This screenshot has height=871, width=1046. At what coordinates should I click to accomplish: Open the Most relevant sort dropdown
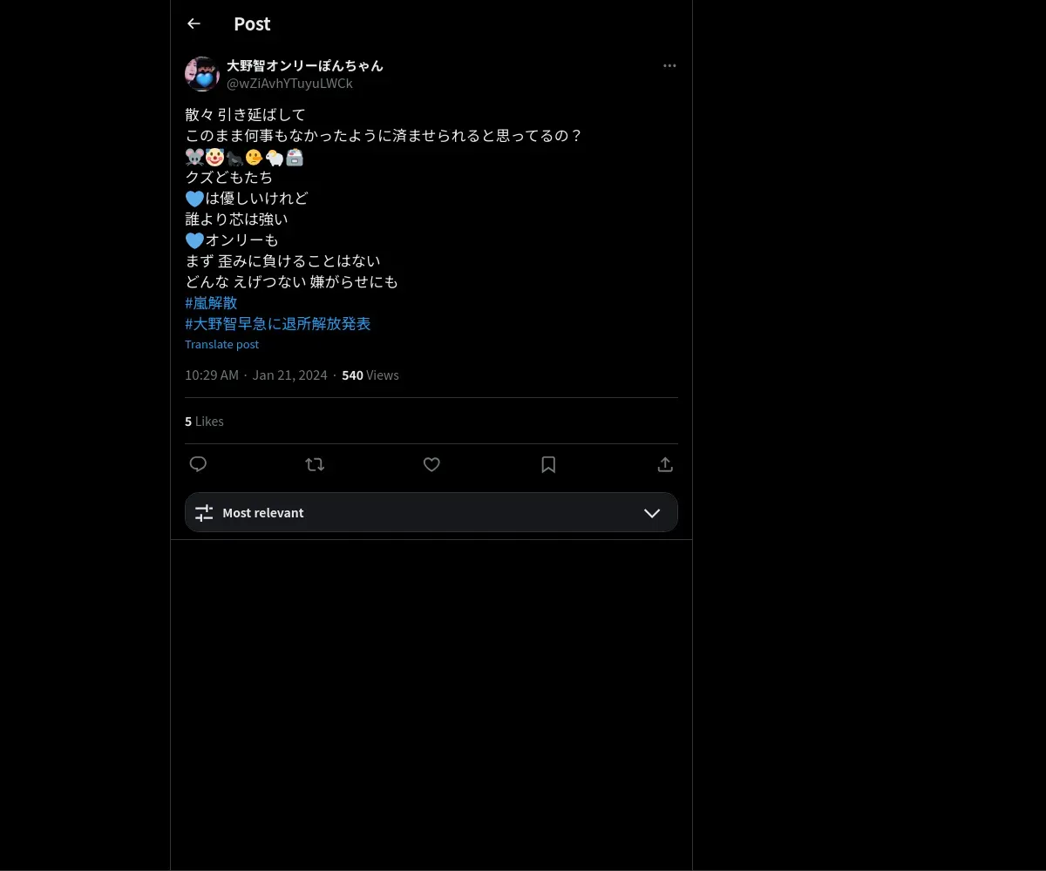click(431, 512)
